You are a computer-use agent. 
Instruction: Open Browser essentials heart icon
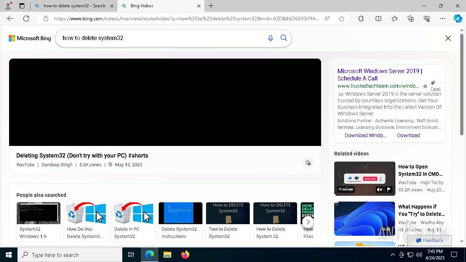pos(427,19)
